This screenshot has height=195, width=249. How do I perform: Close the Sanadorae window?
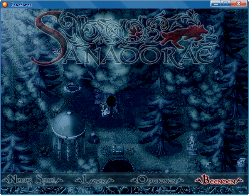tap(239, 3)
